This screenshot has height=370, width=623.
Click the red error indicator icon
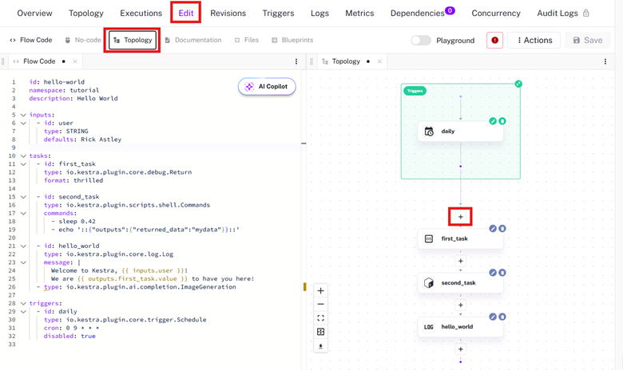click(494, 40)
